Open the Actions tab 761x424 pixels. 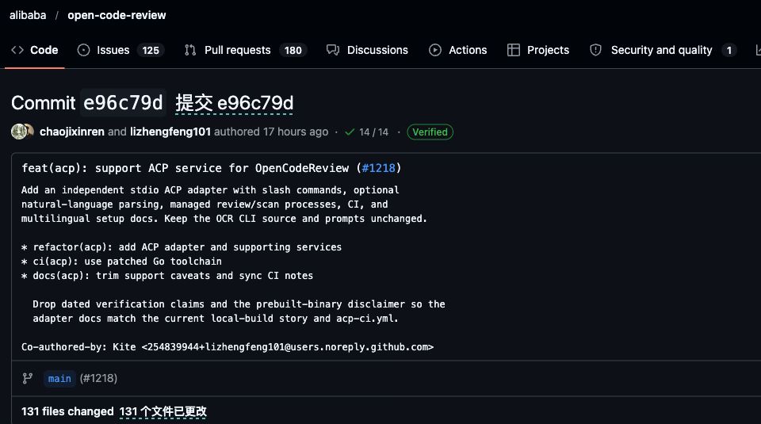[x=457, y=50]
